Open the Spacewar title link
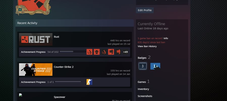Screen dimensions: 227x101 (x=60, y=97)
